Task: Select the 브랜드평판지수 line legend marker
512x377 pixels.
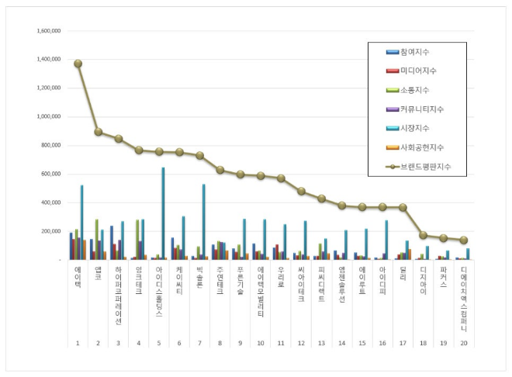Action: [x=392, y=166]
